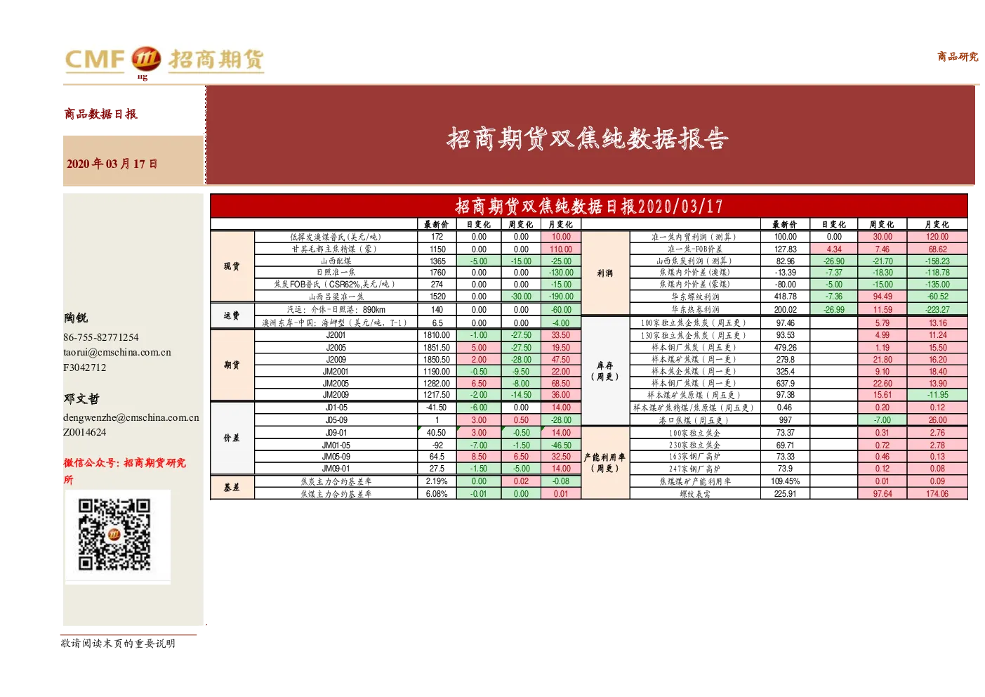985x697 pixels.
Task: Select analyst name 邓文哲
Action: tap(81, 398)
